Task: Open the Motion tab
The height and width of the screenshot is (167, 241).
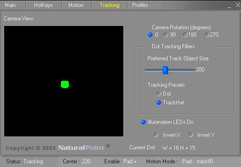Action: (x=76, y=5)
